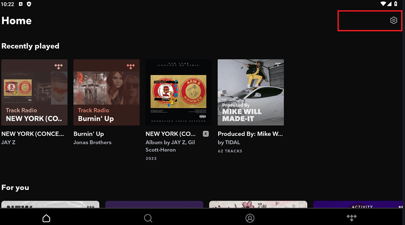This screenshot has height=225, width=405.
Task: Click 'Produced By: Mike W...' title text
Action: pyautogui.click(x=250, y=134)
